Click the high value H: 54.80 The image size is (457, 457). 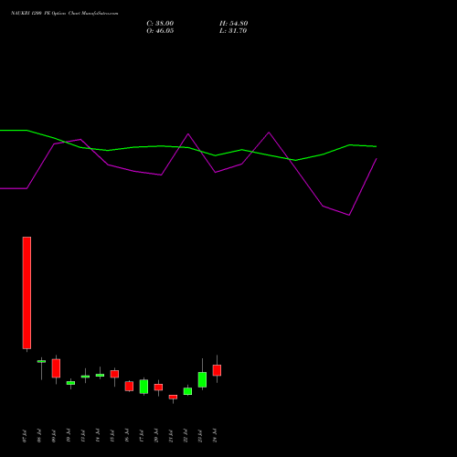point(233,24)
